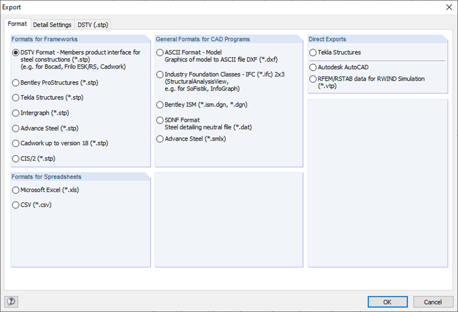Select Tekla Structures (*.stp) framework format
Viewport: 458px width, 312px height.
point(16,98)
